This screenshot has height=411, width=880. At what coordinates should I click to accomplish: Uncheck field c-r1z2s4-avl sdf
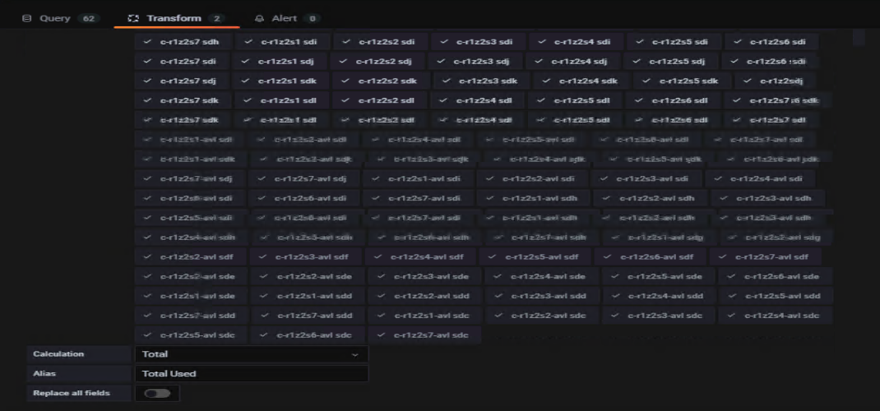point(420,256)
